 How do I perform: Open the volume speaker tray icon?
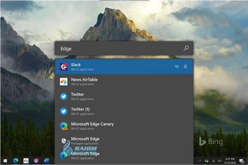click(219, 161)
